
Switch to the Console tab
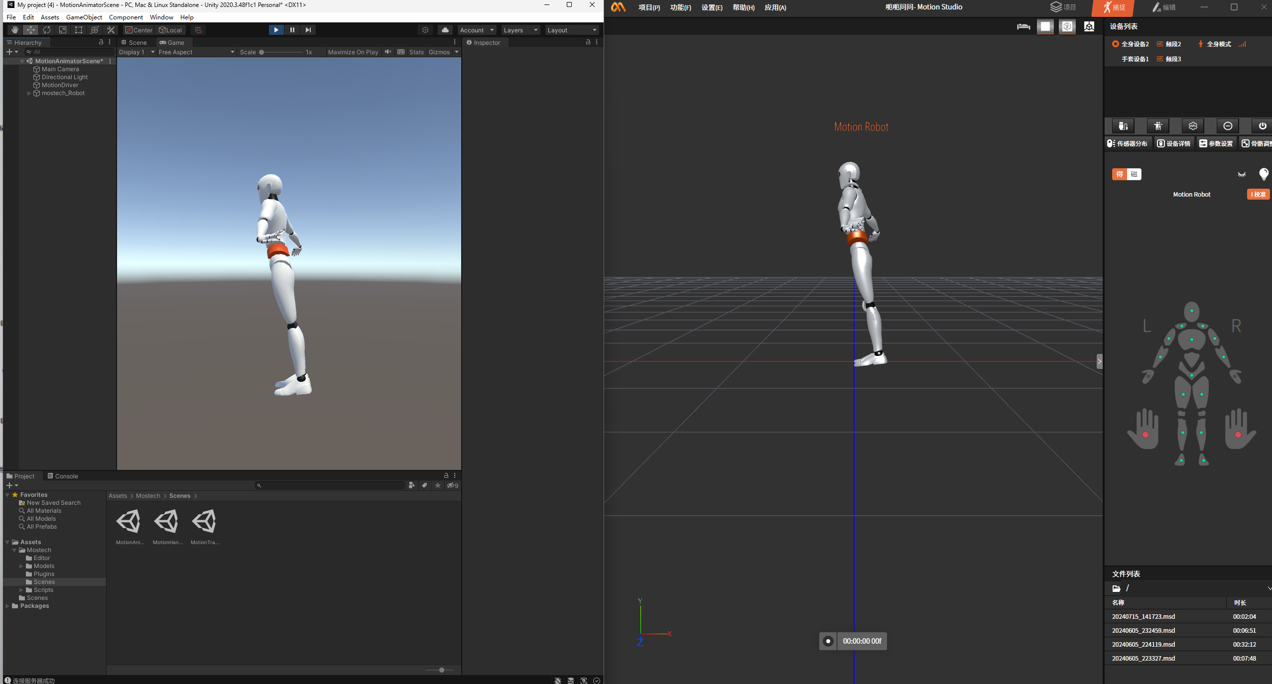tap(63, 476)
